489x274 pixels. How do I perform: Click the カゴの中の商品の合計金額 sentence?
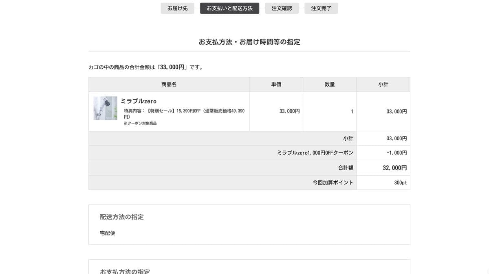coord(145,67)
